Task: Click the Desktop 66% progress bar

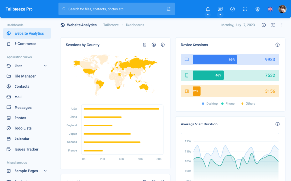Action: pos(215,59)
